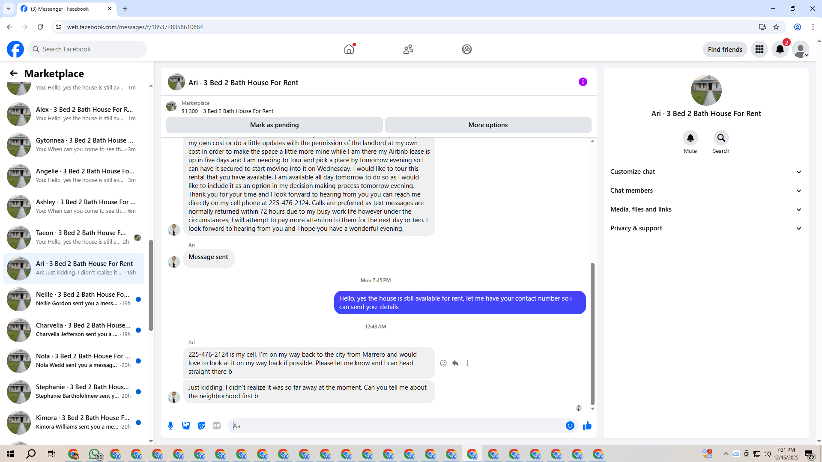React to Ari's 225-476-2124 message

tap(443, 363)
